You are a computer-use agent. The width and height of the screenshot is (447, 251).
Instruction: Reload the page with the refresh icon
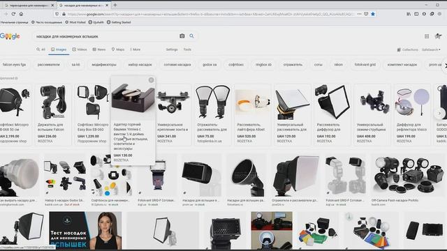click(x=13, y=14)
